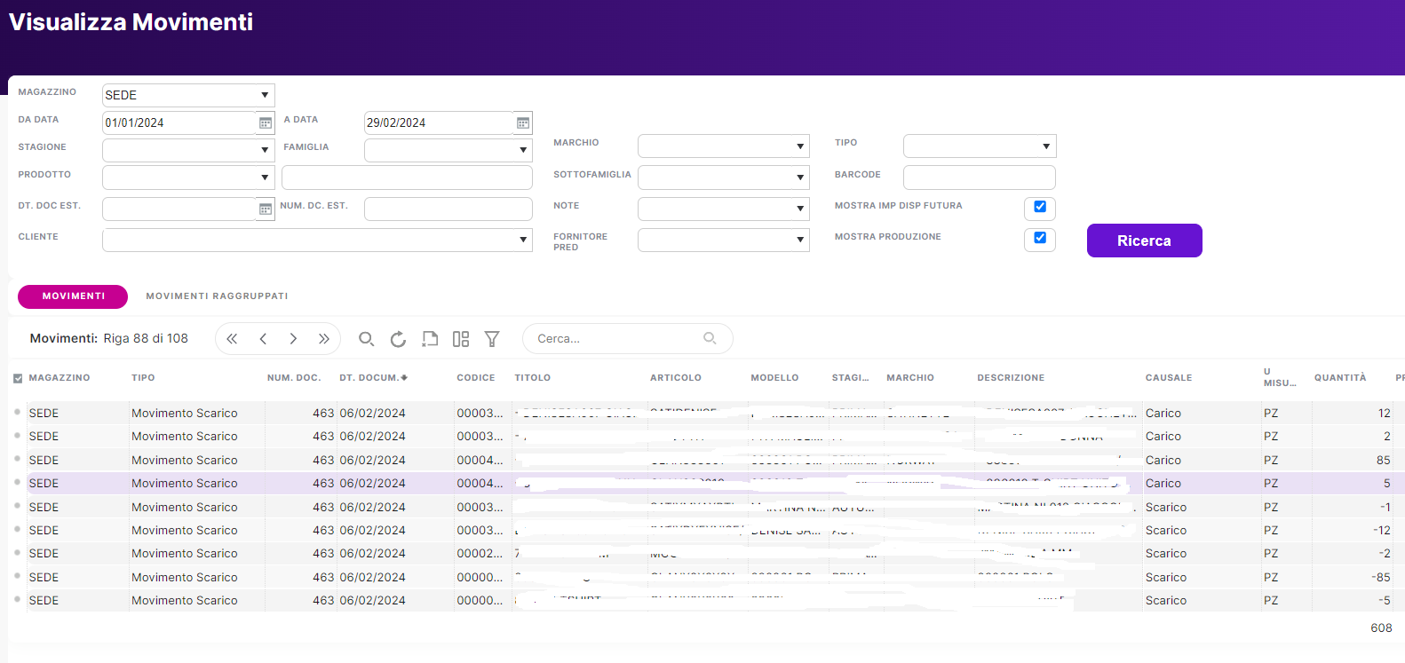This screenshot has width=1405, height=663.
Task: Open the column layout icon
Action: 460,339
